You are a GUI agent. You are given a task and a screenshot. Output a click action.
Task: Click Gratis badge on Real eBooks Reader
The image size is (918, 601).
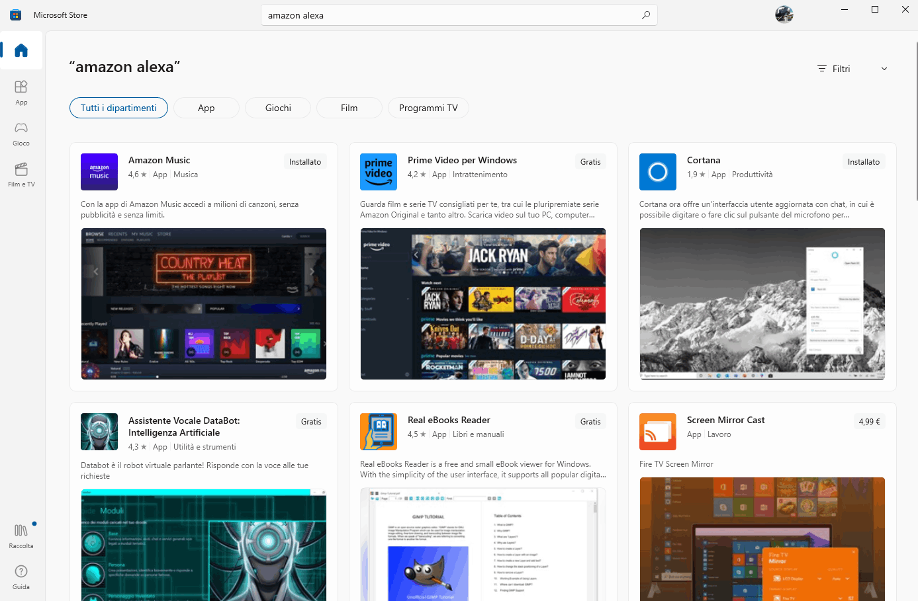pos(590,422)
